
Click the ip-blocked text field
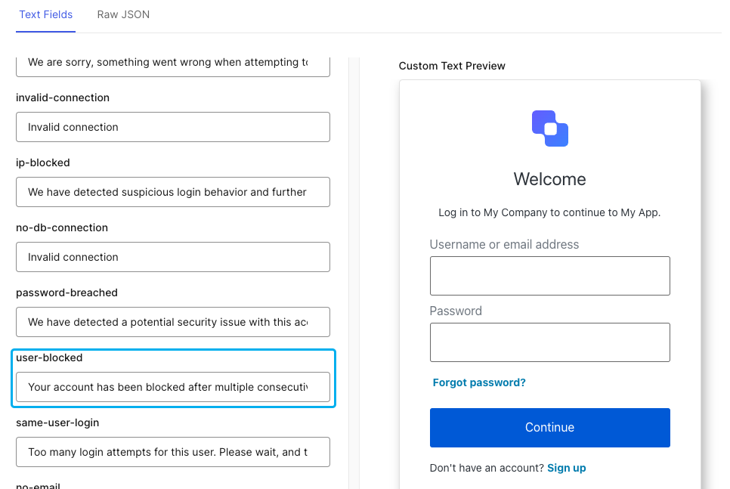(172, 192)
